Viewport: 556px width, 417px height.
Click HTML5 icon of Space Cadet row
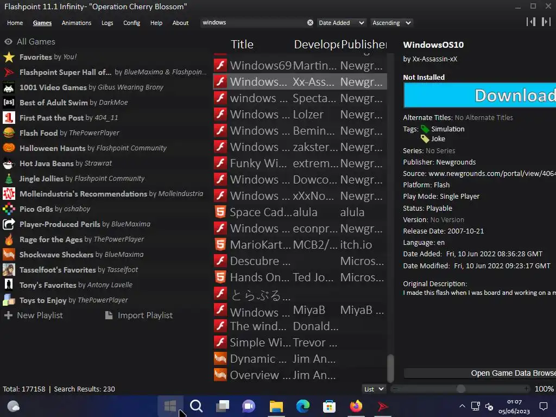[x=220, y=212]
